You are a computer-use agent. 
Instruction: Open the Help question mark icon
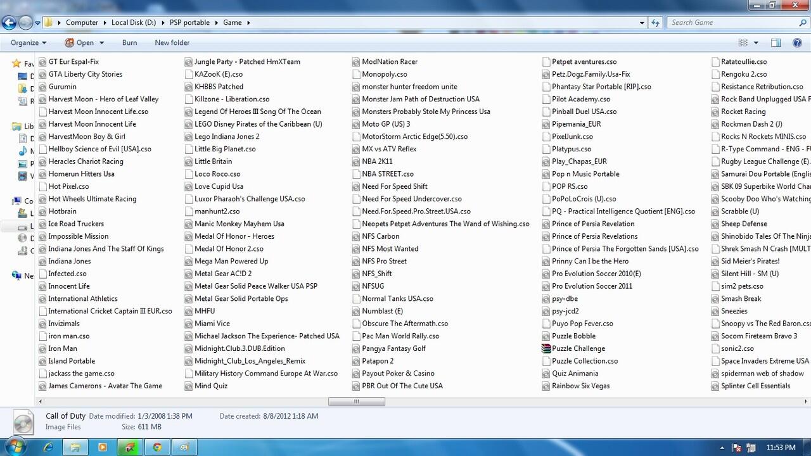coord(797,42)
